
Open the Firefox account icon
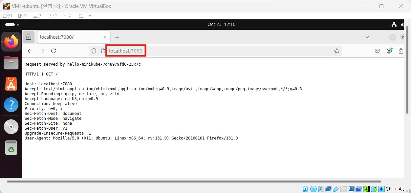point(389,51)
